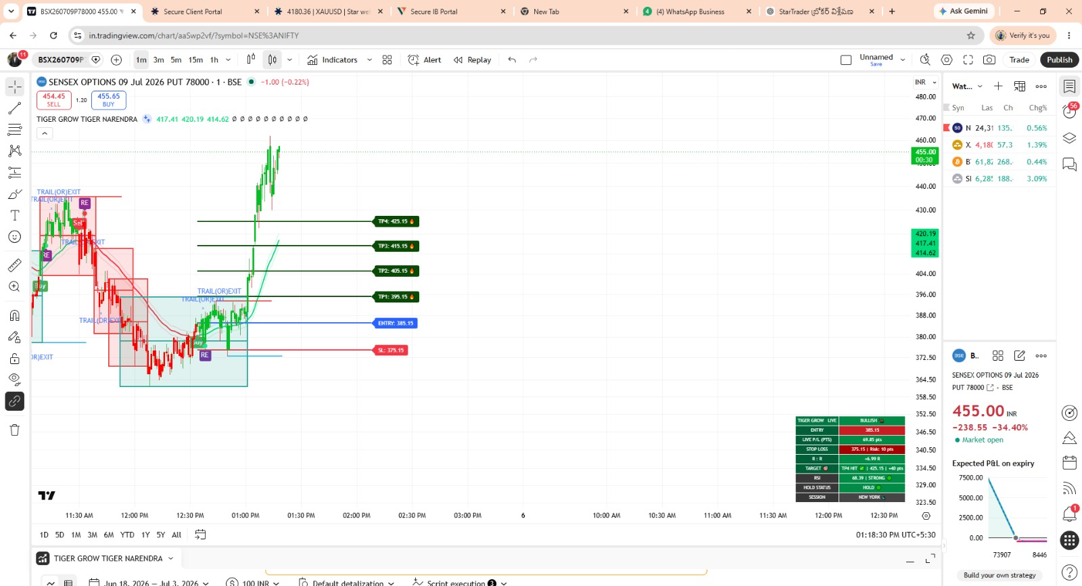Expand the chart style dropdown arrow
This screenshot has width=1082, height=586.
click(x=289, y=60)
